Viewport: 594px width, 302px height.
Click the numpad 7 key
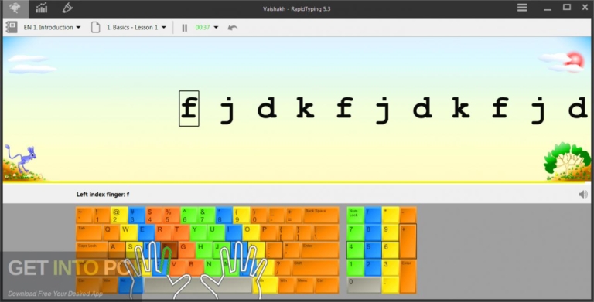[x=355, y=232]
